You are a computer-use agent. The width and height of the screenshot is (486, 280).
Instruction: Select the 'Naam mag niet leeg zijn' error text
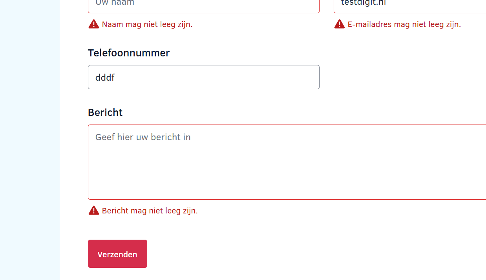[147, 24]
